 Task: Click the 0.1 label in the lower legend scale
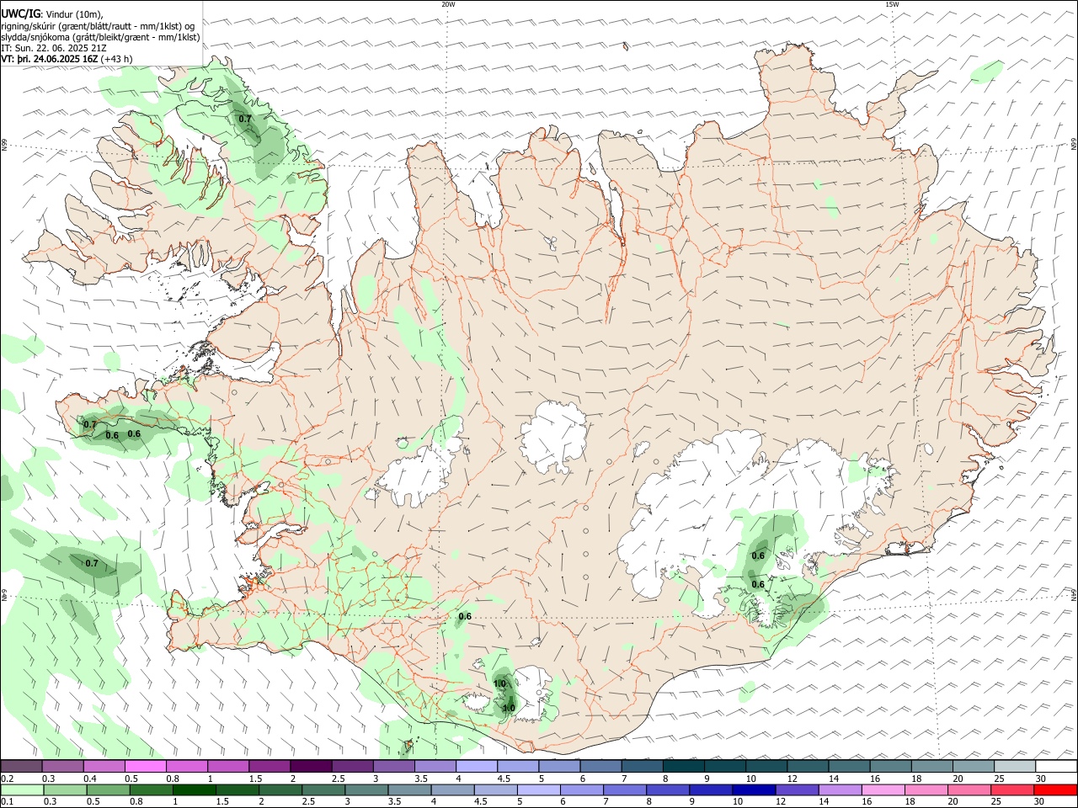coord(7,802)
